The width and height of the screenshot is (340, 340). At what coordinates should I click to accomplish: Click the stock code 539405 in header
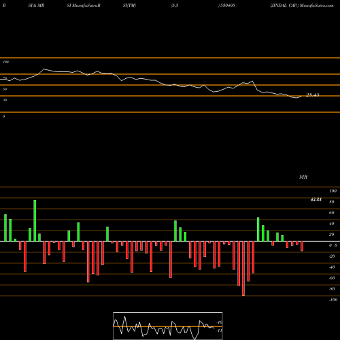228,5
